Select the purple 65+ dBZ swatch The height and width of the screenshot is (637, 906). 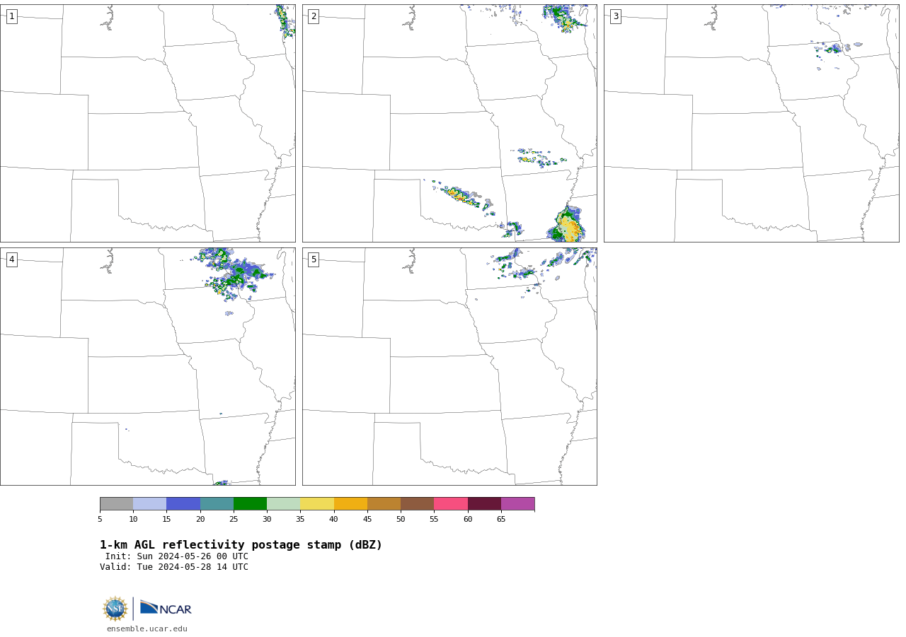[517, 504]
